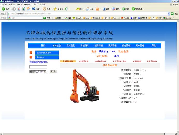Click the Stop loading X icon

(19, 9)
